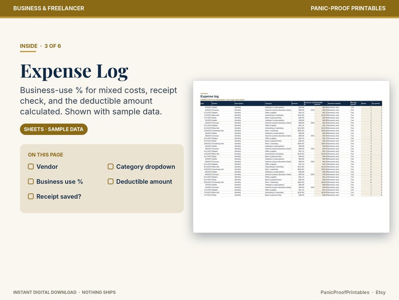
Task: Click the 'PanicProofPrintables' footer name
Action: tap(345, 292)
